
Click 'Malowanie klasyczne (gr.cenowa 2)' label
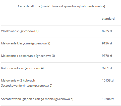click(26, 43)
